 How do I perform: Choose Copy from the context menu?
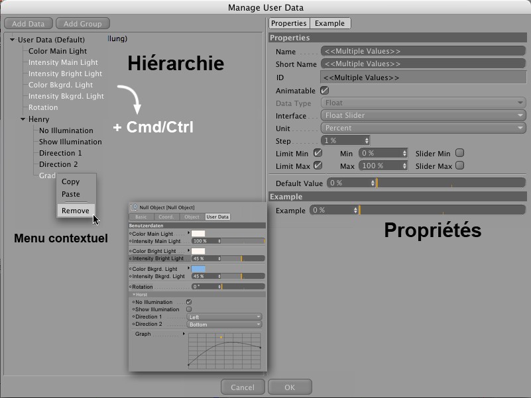tap(70, 181)
